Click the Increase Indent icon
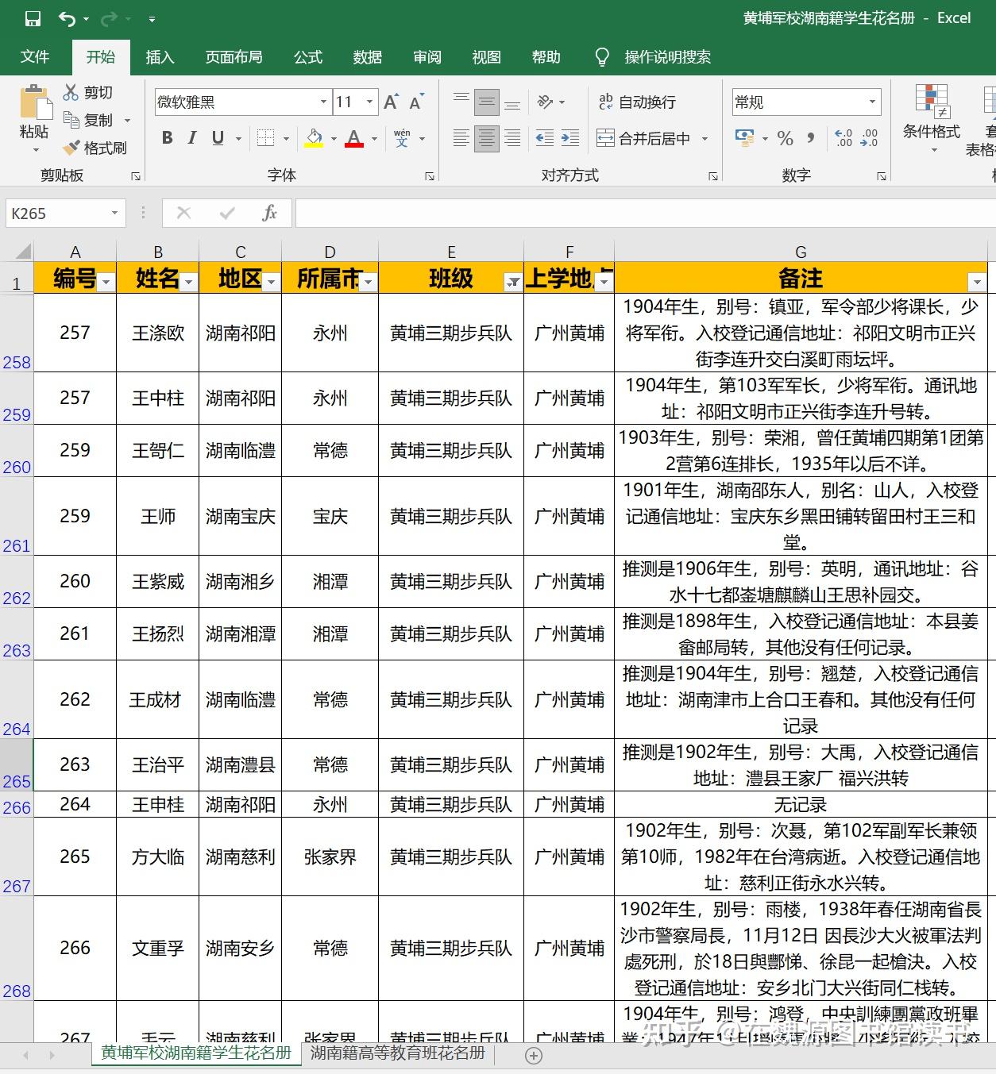The width and height of the screenshot is (996, 1074). coord(570,138)
